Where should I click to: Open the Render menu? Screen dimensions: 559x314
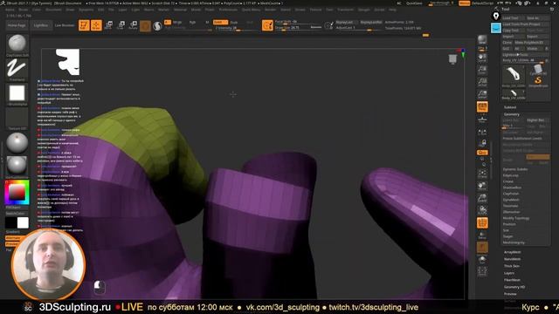coord(270,10)
